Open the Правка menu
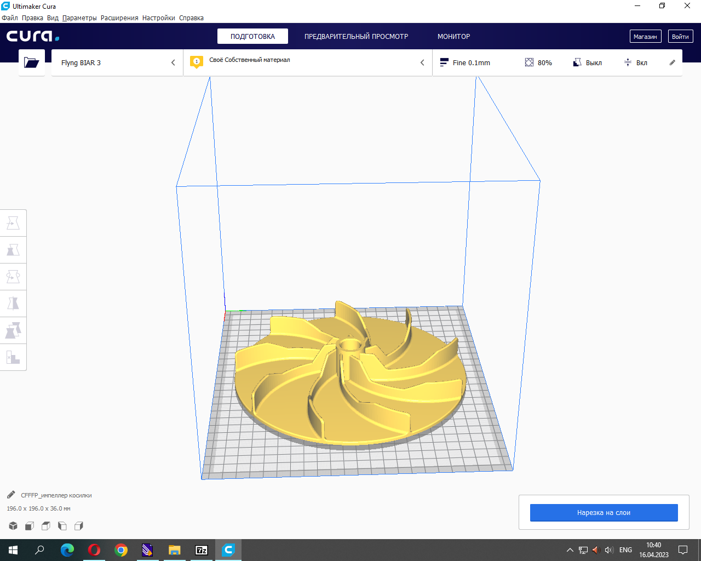Screen dimensions: 701x561 pyautogui.click(x=32, y=18)
